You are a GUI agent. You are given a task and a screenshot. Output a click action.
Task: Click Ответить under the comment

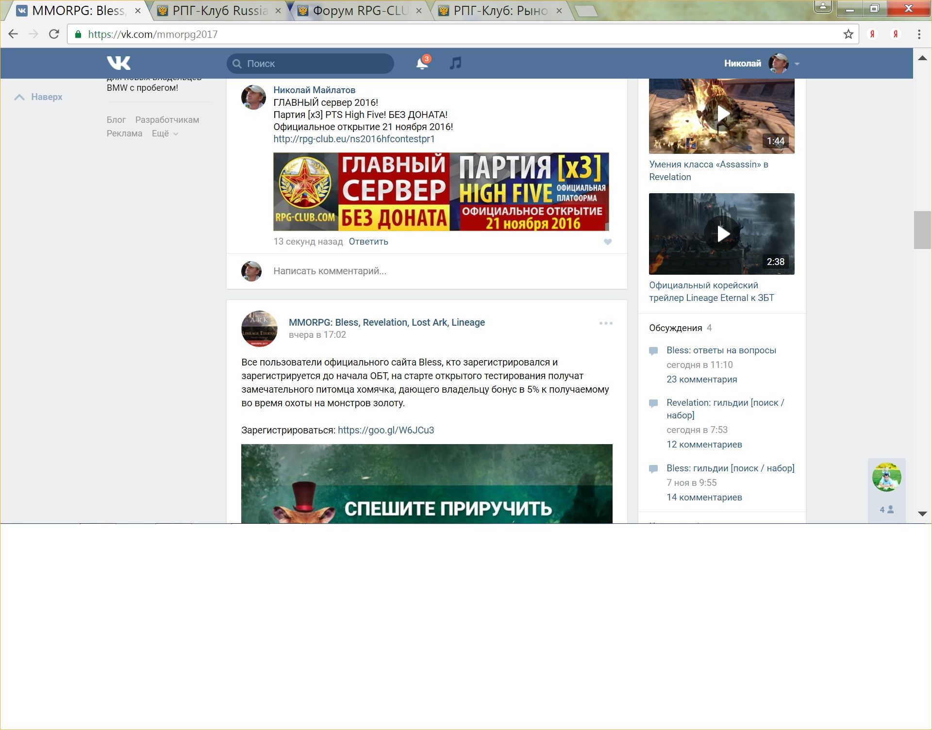[368, 242]
